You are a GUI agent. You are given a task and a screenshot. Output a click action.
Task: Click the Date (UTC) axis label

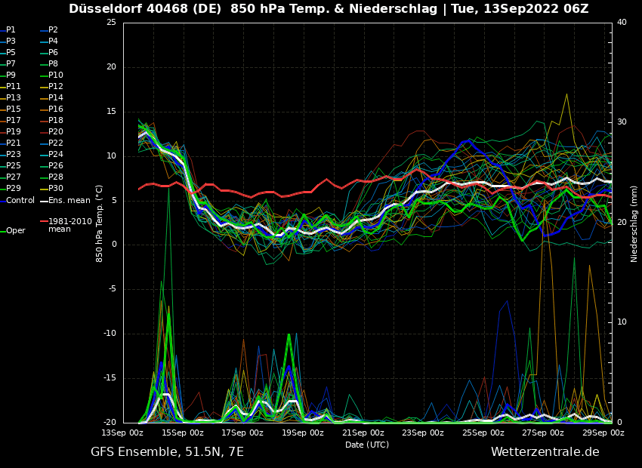click(x=367, y=445)
